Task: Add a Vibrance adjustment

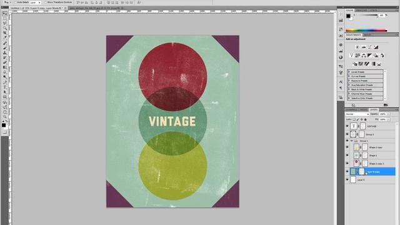Action: (x=351, y=56)
